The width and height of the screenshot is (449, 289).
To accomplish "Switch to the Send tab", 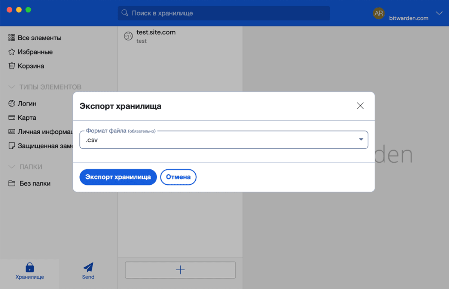I will click(x=88, y=271).
